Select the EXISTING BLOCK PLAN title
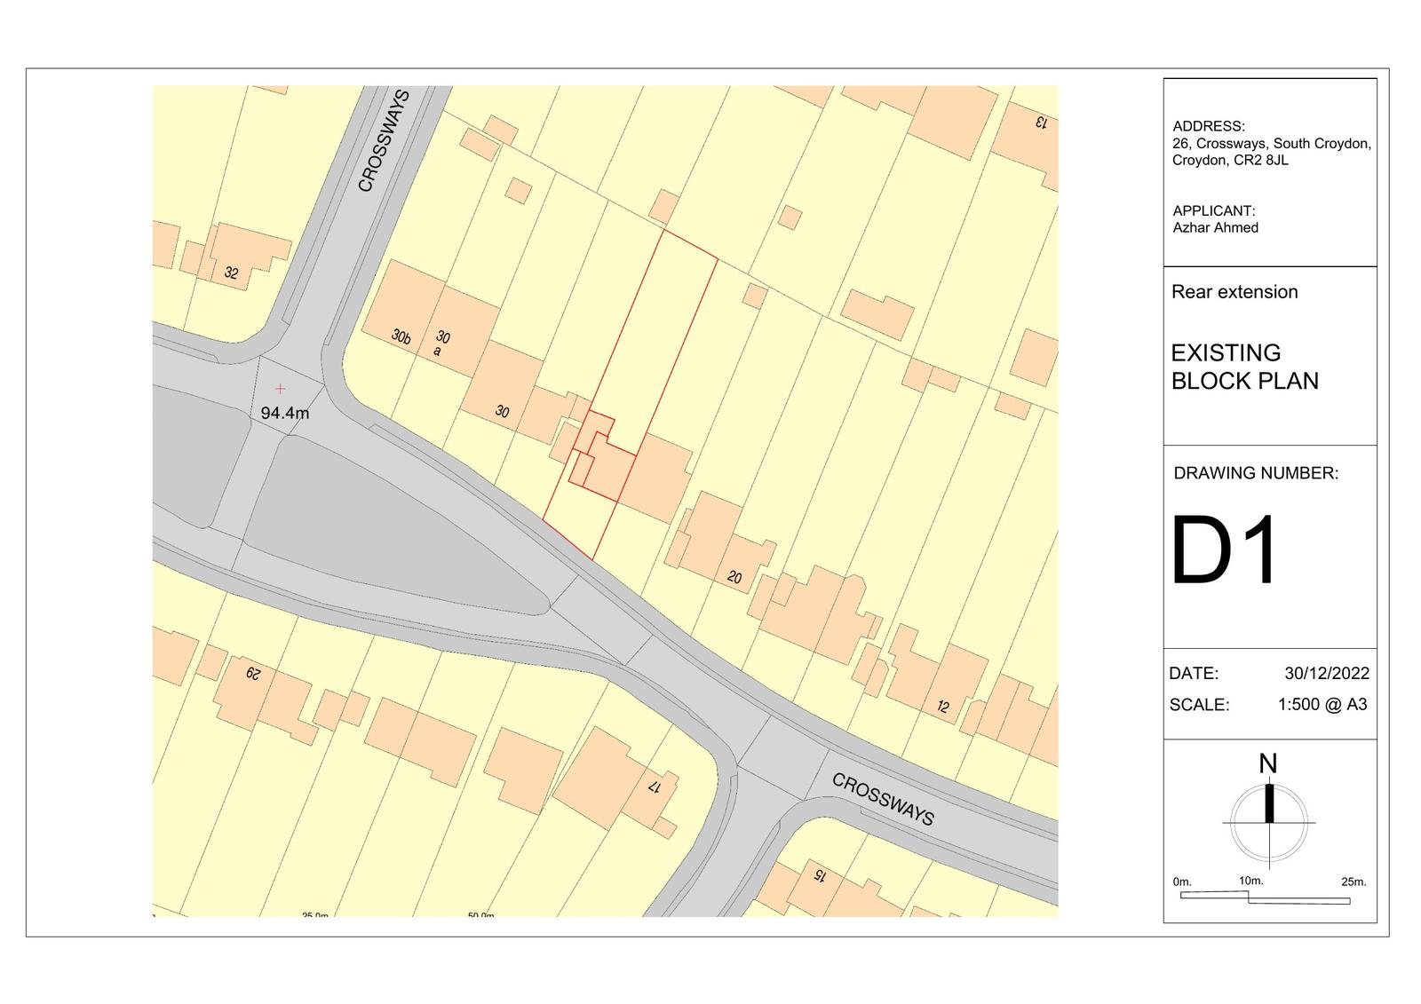This screenshot has height=1004, width=1421. pyautogui.click(x=1244, y=367)
